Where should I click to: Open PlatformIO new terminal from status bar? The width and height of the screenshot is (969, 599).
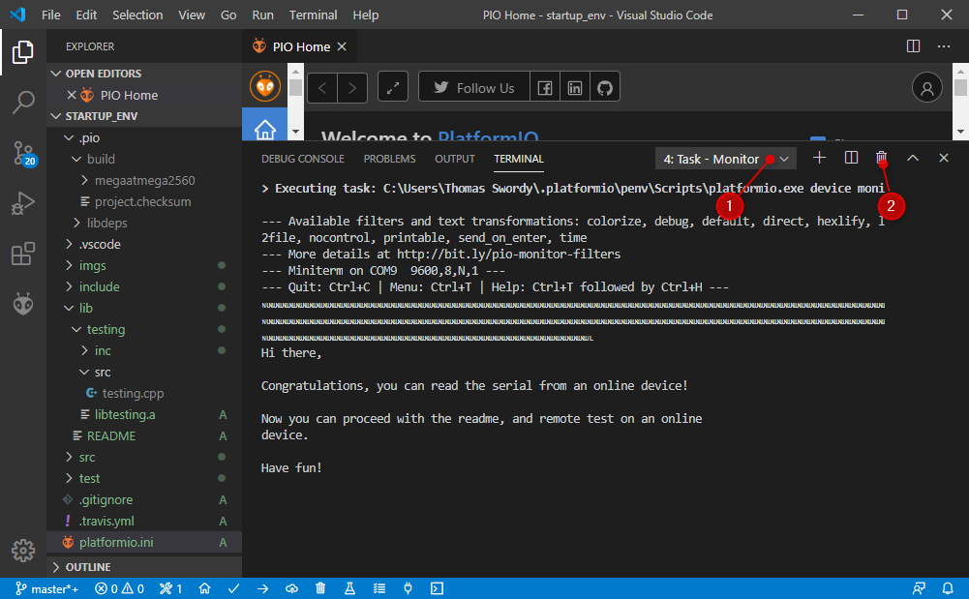coord(437,588)
